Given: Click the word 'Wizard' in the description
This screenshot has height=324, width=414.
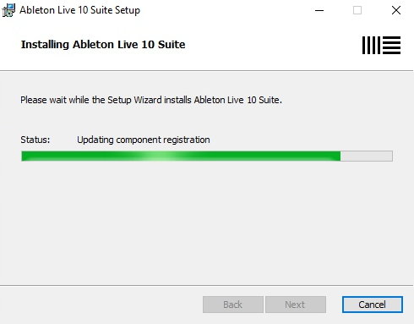Looking at the screenshot, I should 148,100.
